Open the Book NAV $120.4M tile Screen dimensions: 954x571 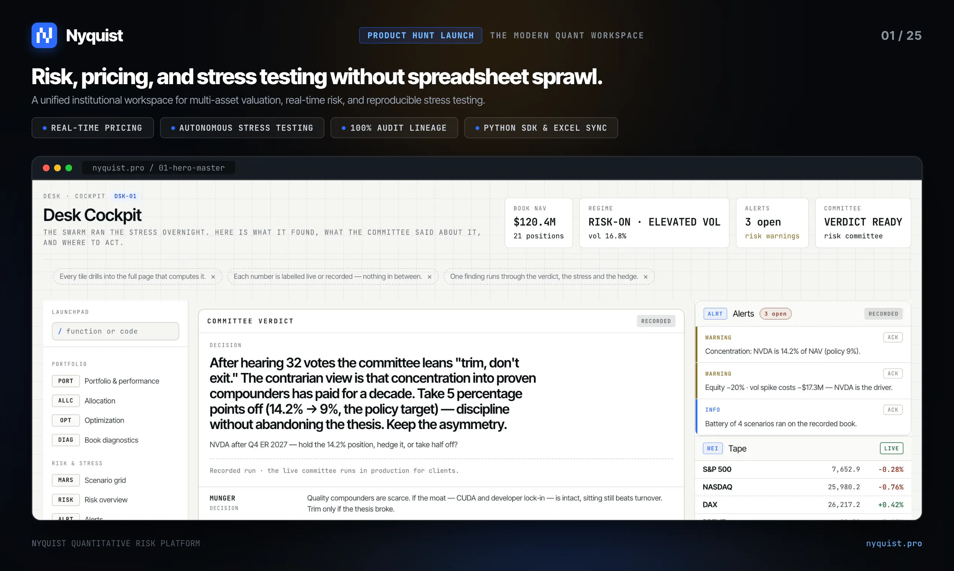(x=539, y=223)
